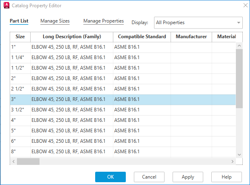Switch to the Part List tab
The height and width of the screenshot is (185, 250).
pyautogui.click(x=19, y=21)
